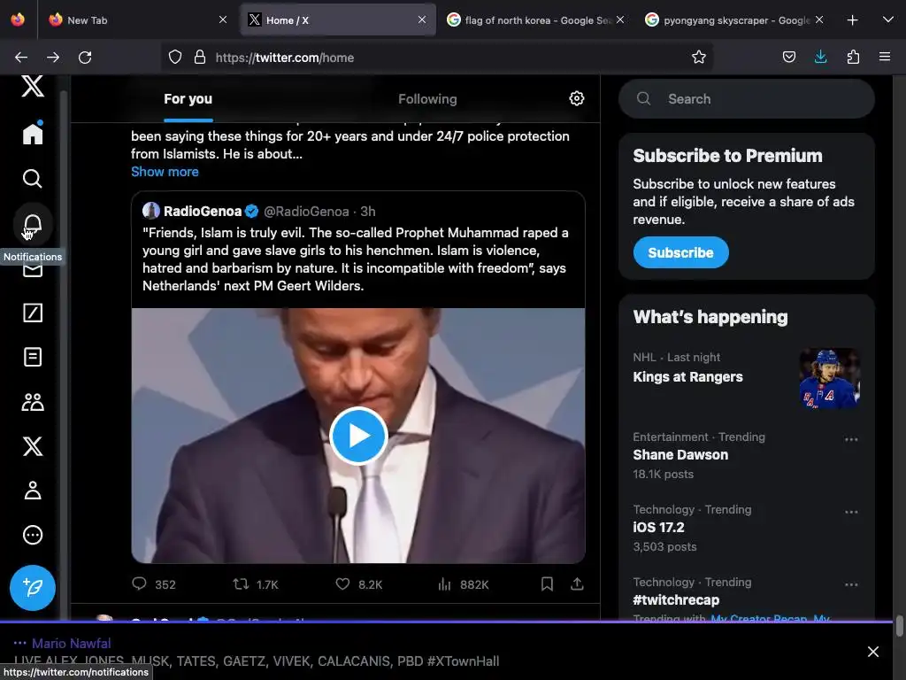Repost the post showing 1.7K reposts
The image size is (906, 680).
(241, 584)
